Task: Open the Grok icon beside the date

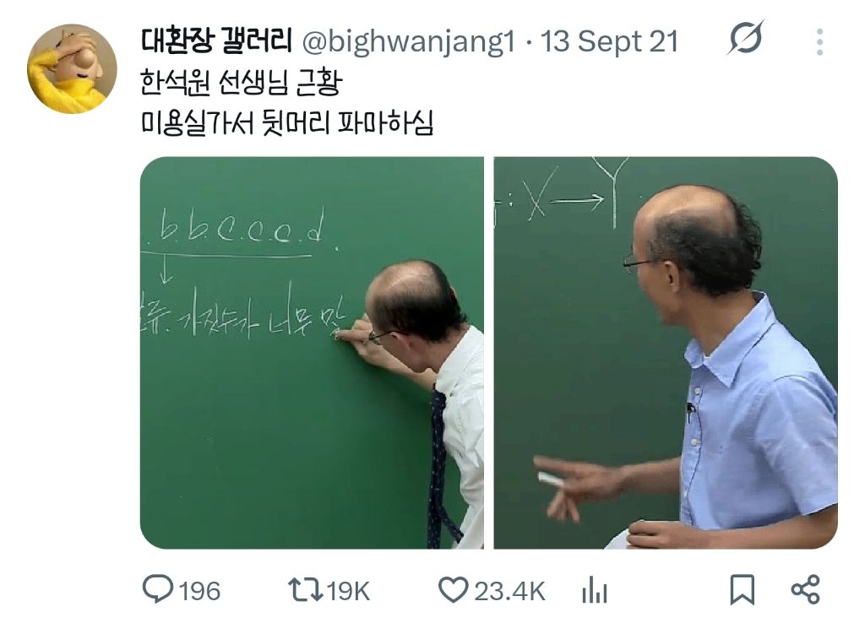Action: [745, 38]
